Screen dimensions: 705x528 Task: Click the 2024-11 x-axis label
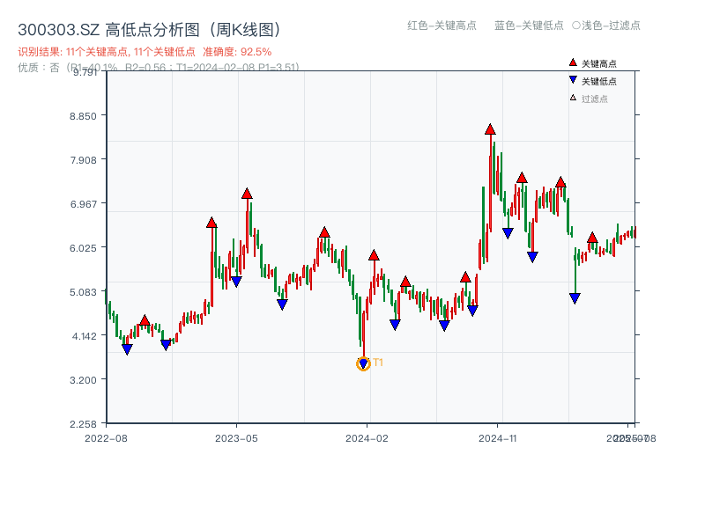497,438
